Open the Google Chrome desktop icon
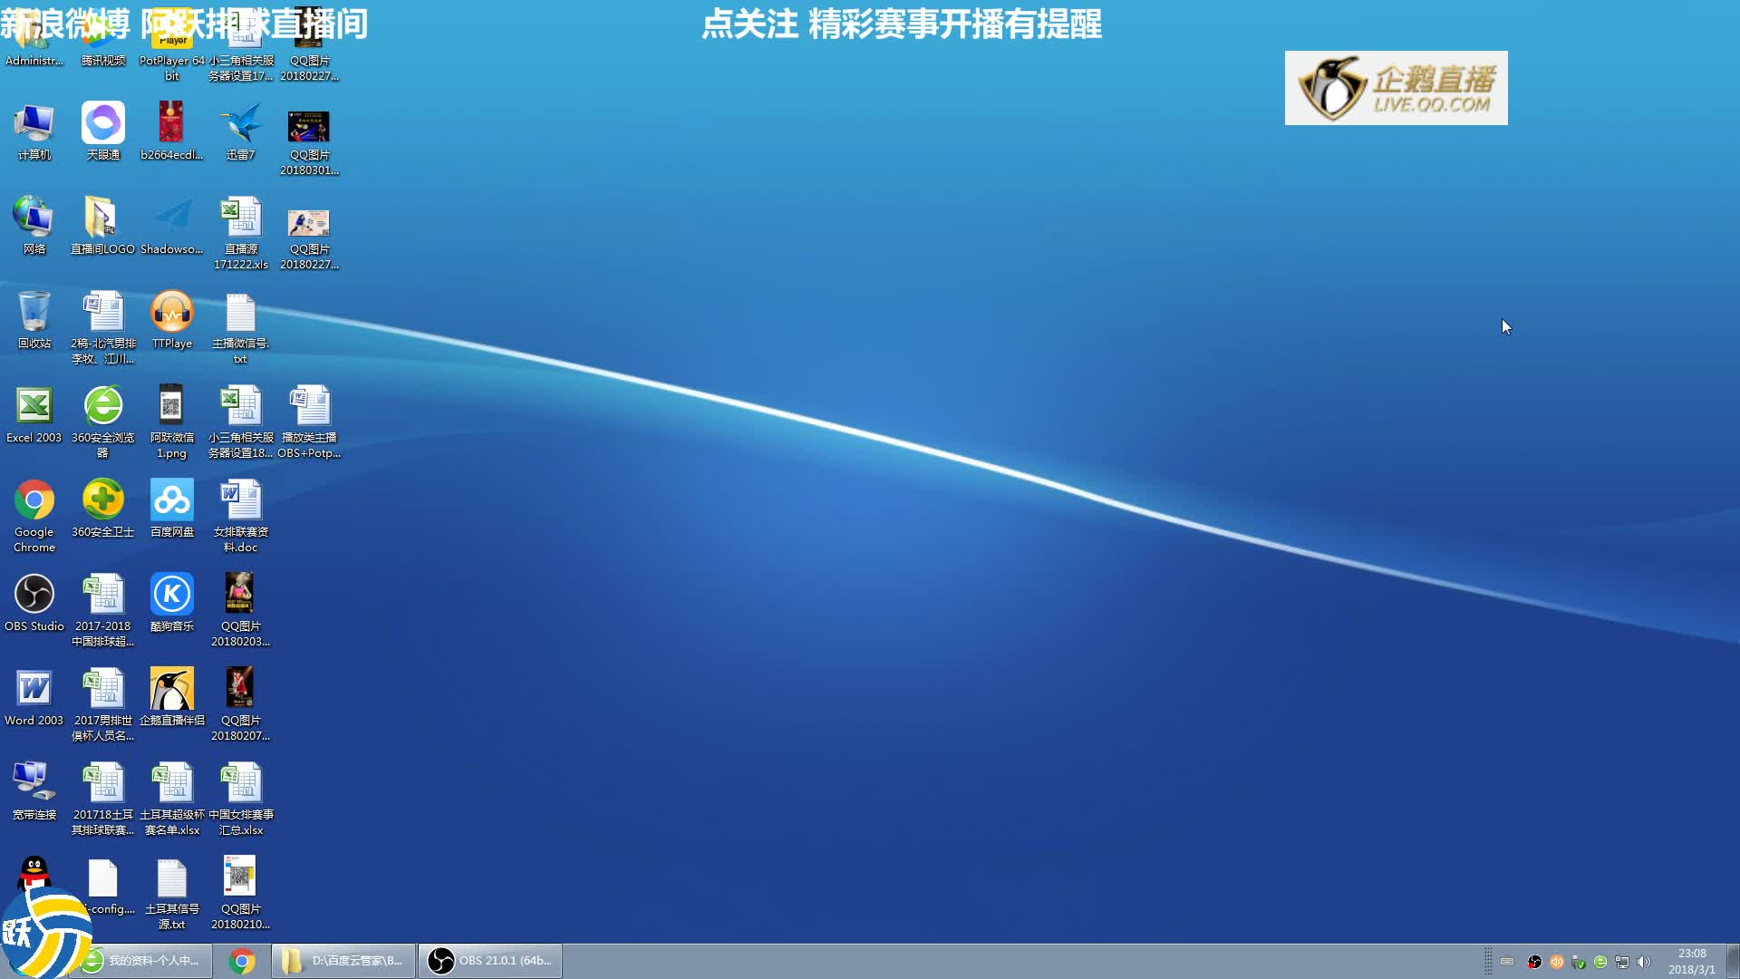This screenshot has width=1740, height=979. coord(34,500)
